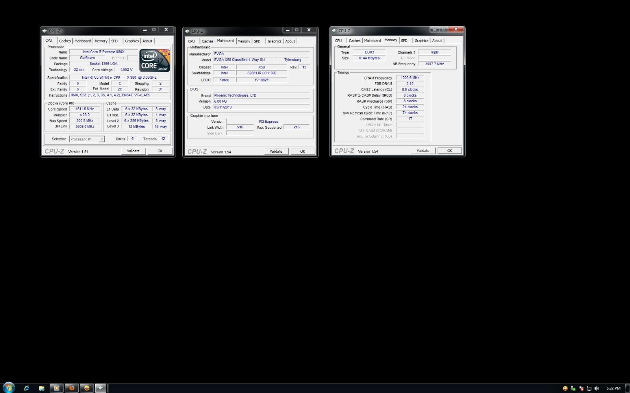Click the memory Size value '6144 MBytes'
The width and height of the screenshot is (630, 393).
369,58
